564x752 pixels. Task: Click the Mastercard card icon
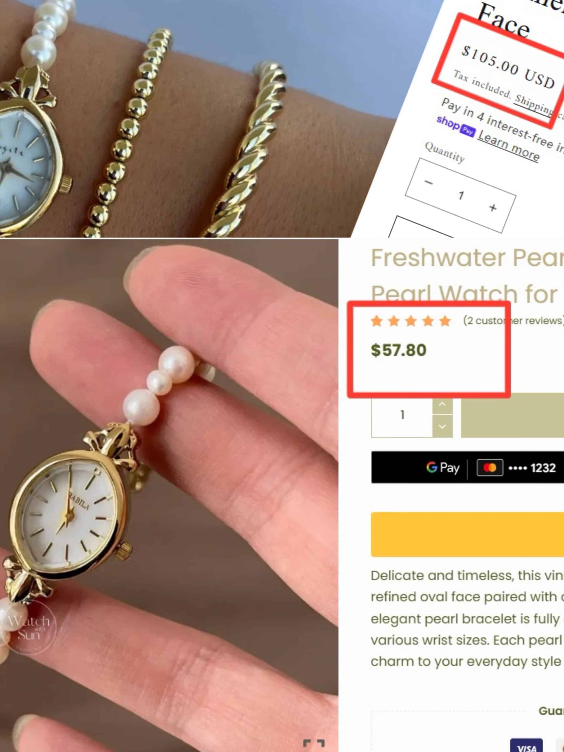[490, 468]
